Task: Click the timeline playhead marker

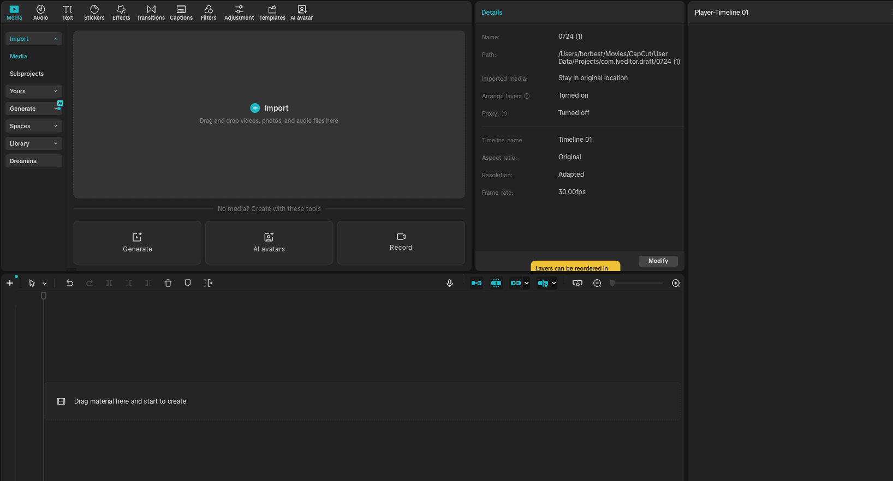Action: (x=44, y=296)
